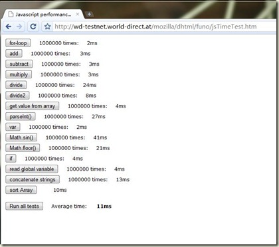Click the address bar URL
This screenshot has width=279, height=247.
(x=155, y=27)
